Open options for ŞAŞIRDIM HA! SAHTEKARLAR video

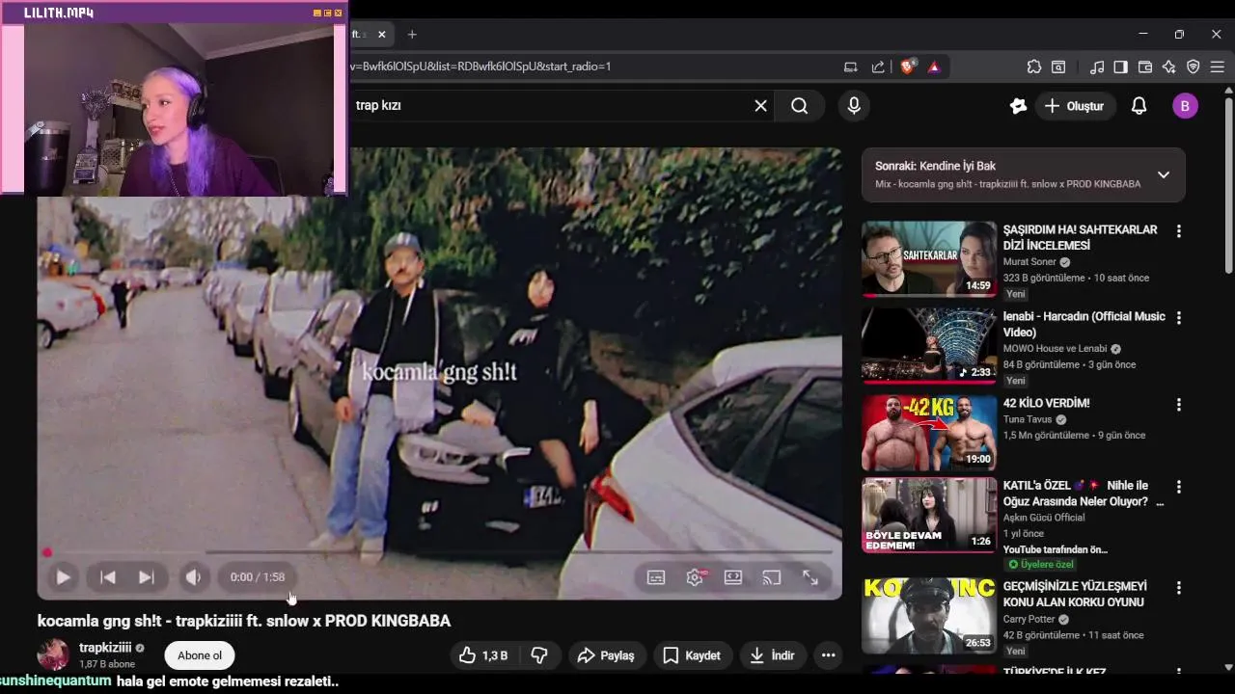tap(1178, 231)
